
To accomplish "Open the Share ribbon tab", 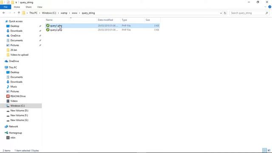I will (x=28, y=7).
